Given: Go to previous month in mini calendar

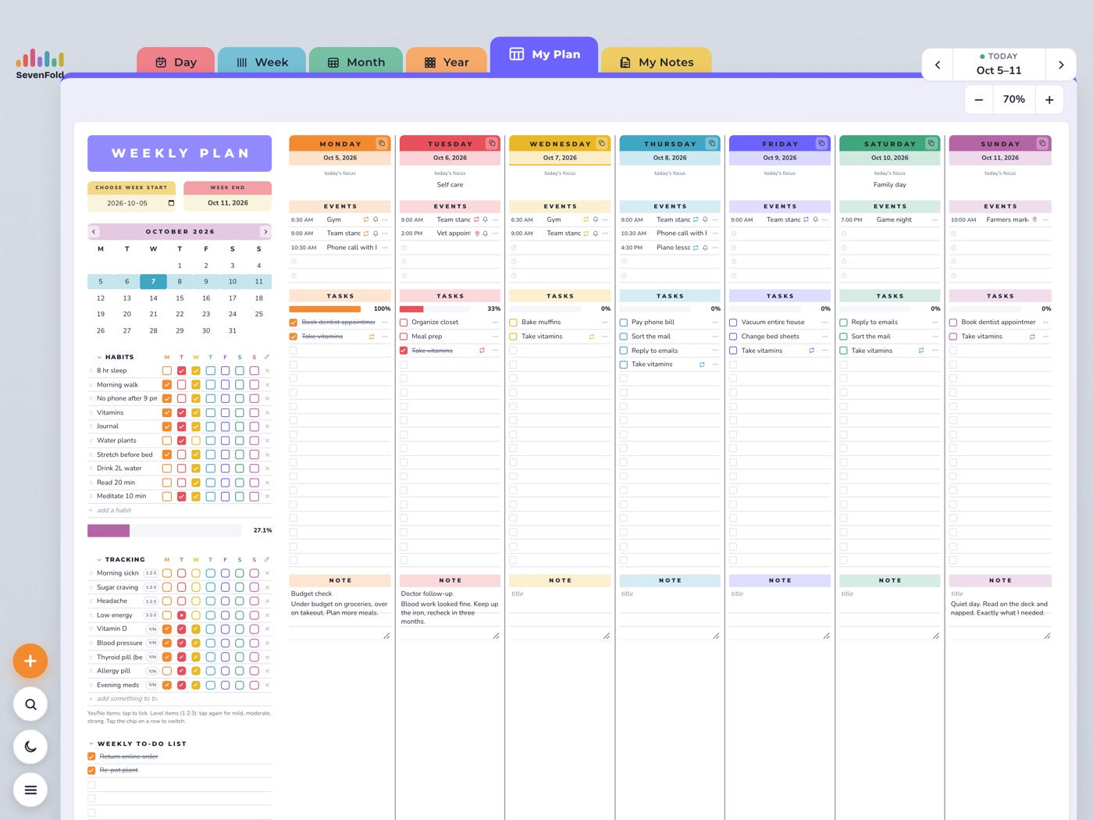Looking at the screenshot, I should point(94,232).
